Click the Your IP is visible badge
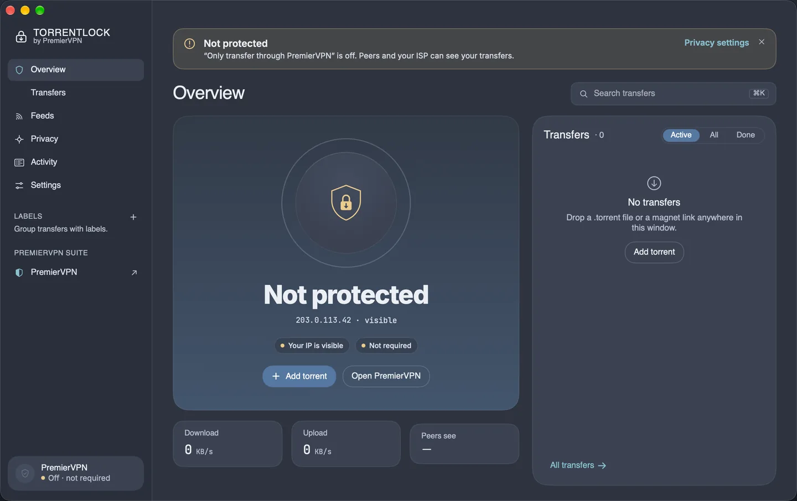 312,346
